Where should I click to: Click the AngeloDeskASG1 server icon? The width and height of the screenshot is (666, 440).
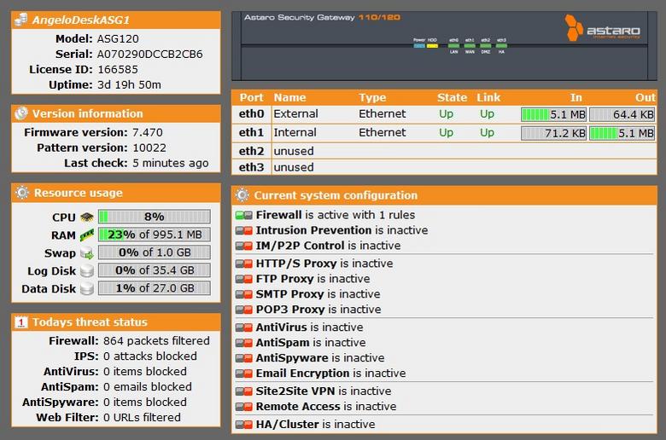point(20,20)
